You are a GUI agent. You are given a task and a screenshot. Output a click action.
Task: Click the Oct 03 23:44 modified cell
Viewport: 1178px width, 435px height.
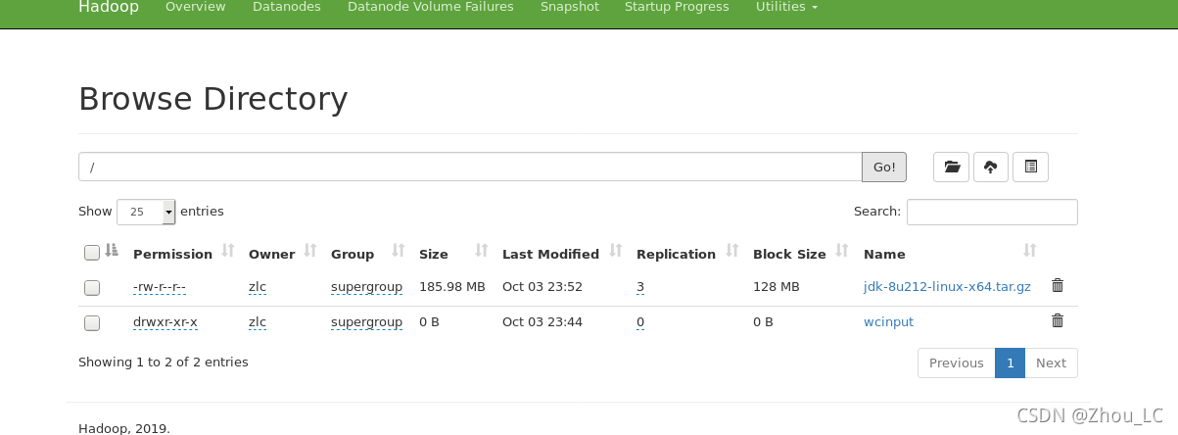point(542,321)
